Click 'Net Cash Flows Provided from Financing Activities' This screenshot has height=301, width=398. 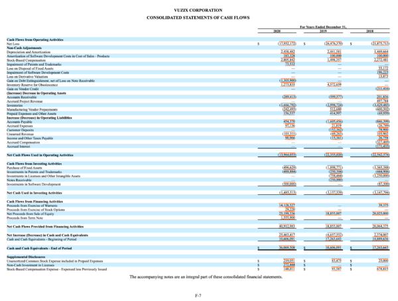click(x=45, y=226)
